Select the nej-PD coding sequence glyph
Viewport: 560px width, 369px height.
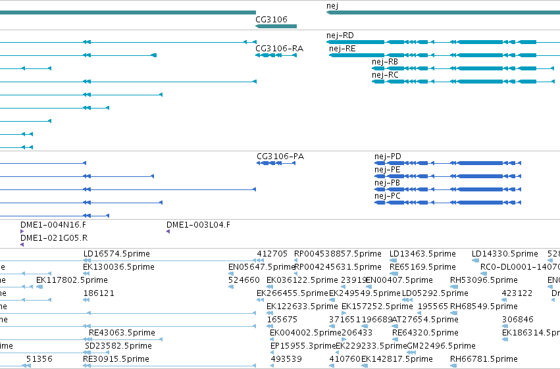(x=448, y=163)
